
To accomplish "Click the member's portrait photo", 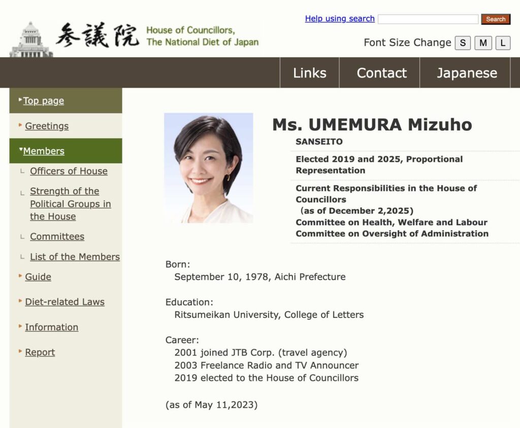I will tap(208, 168).
